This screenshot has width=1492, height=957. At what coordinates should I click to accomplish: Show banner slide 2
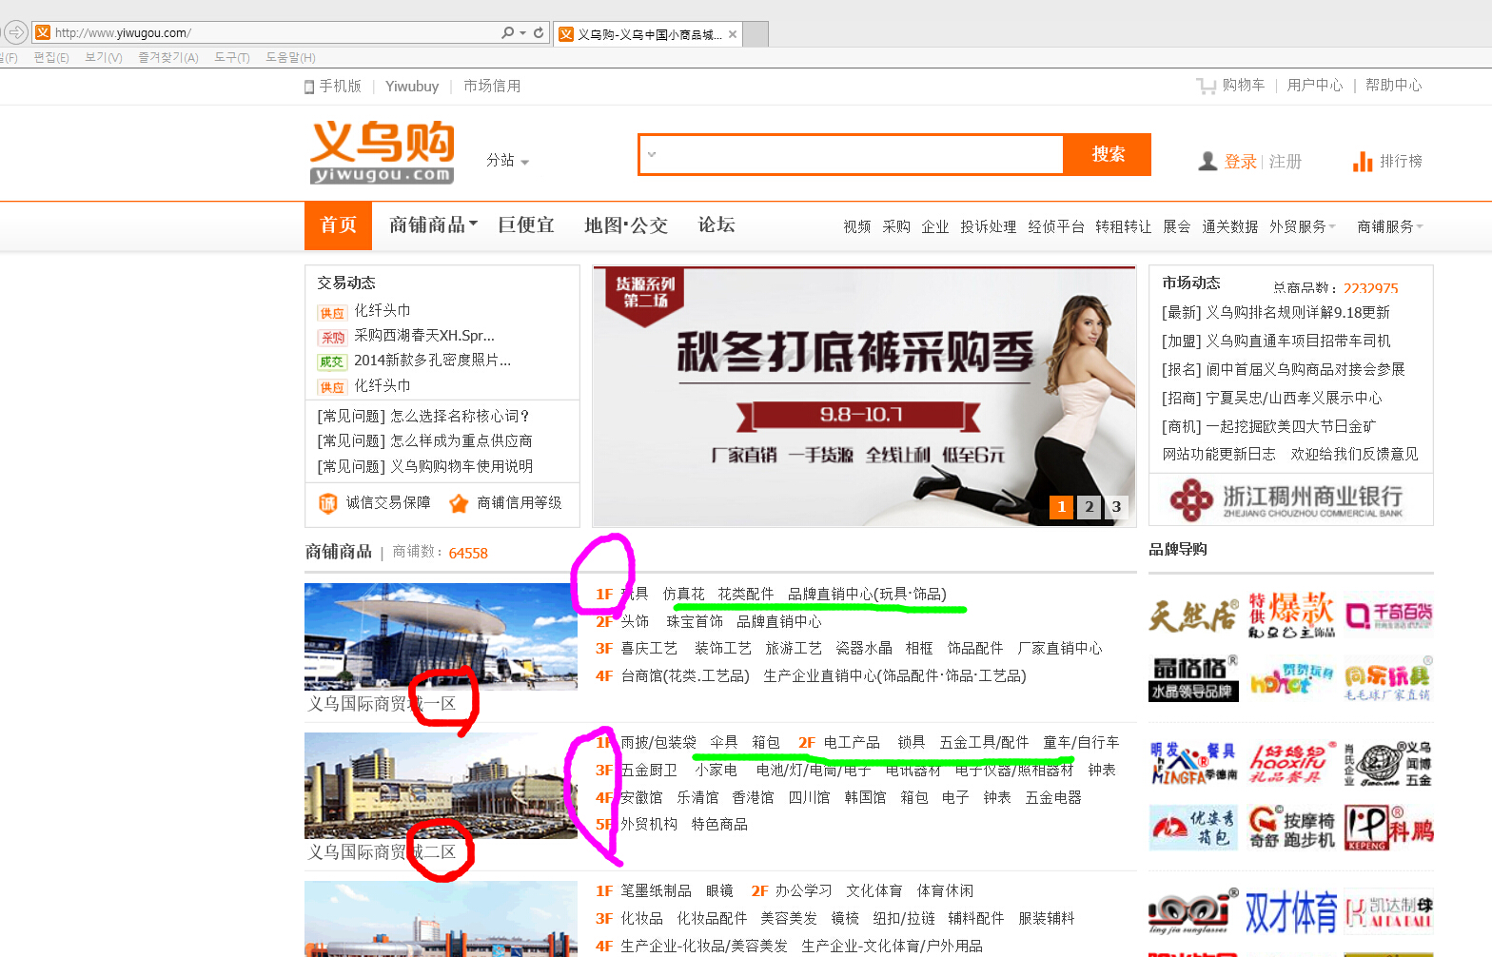coord(1090,507)
